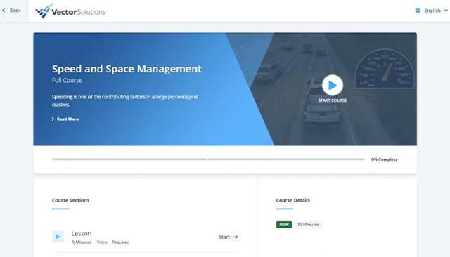The width and height of the screenshot is (450, 257).
Task: Click the 0% Complete label
Action: [x=385, y=159]
